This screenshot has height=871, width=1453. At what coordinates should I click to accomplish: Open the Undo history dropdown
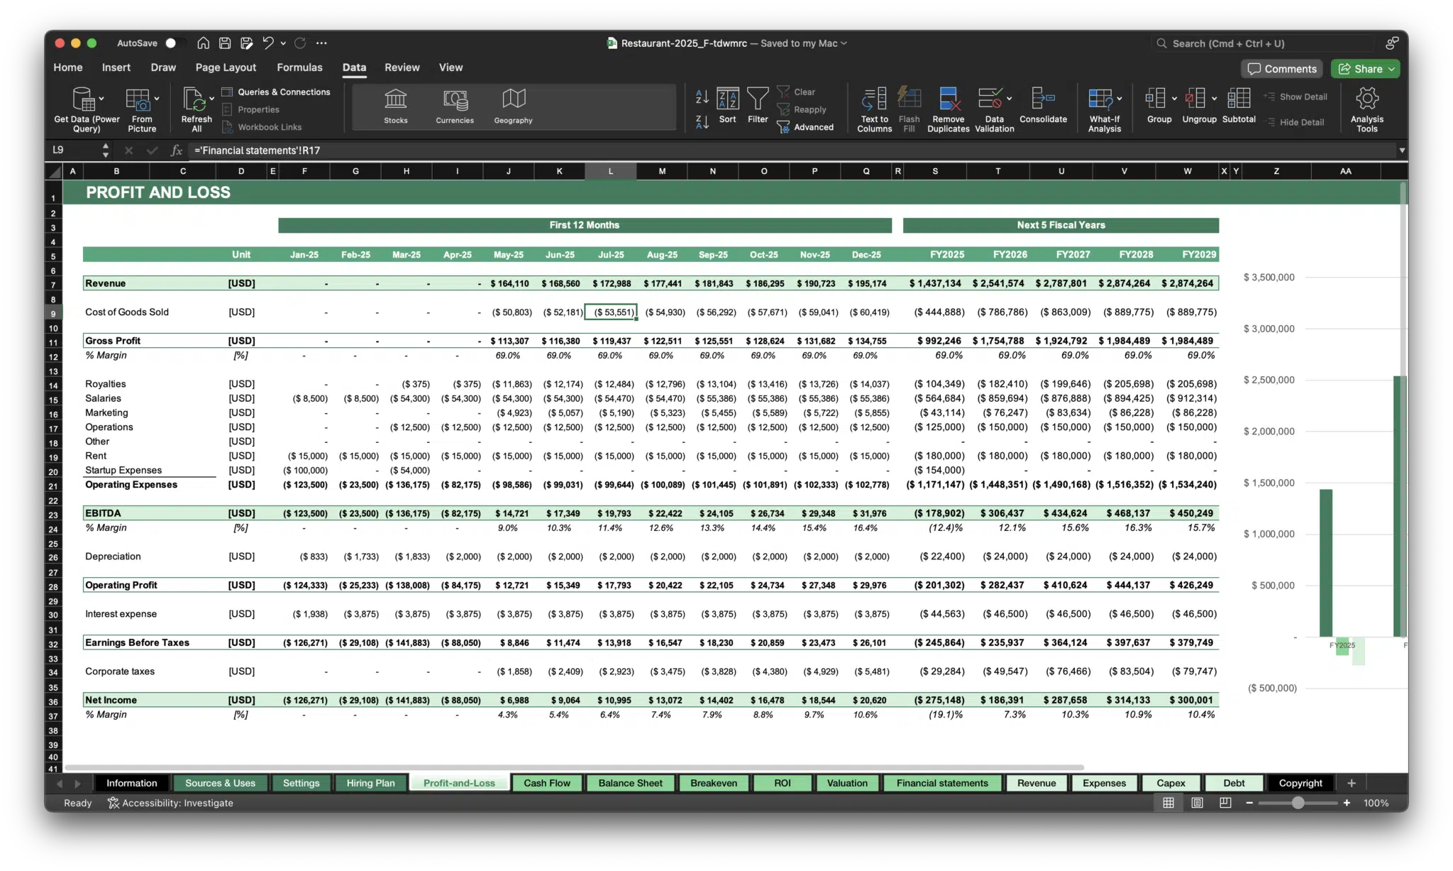283,43
